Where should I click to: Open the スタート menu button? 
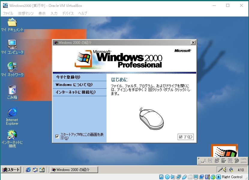(x=11, y=170)
